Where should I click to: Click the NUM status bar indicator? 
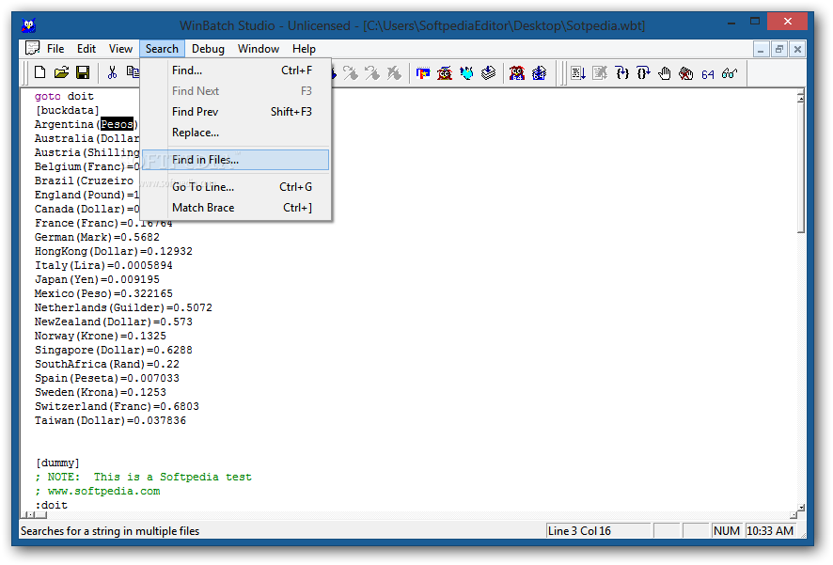tap(726, 531)
